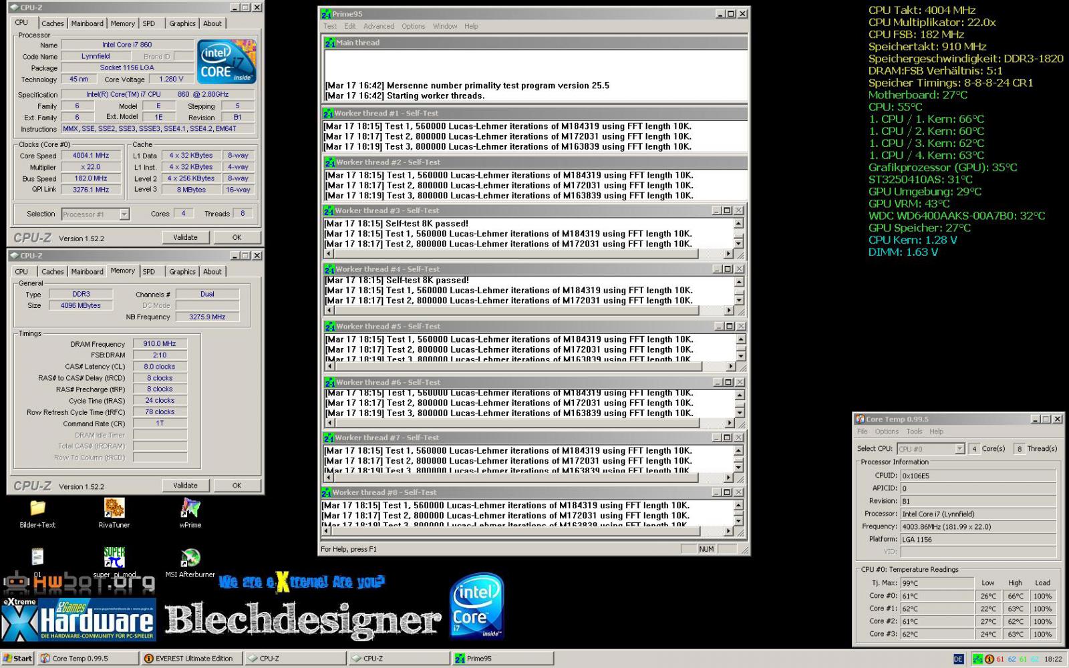Click the Core Speed 4004.1 MHz field
The height and width of the screenshot is (668, 1069).
coord(91,156)
